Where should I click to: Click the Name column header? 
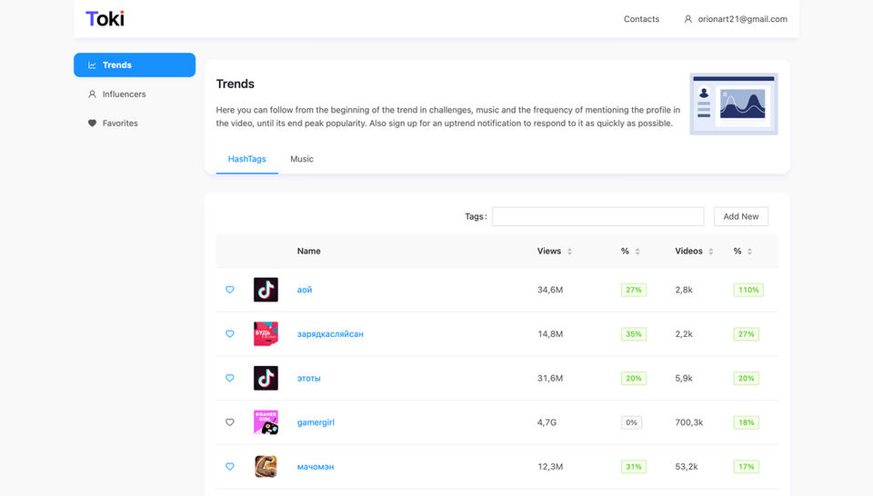[x=308, y=252]
